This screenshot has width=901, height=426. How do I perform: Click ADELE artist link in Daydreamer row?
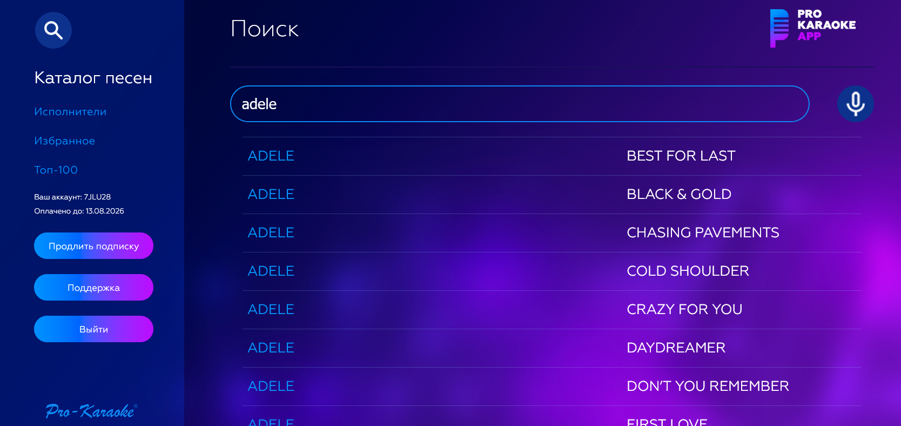[x=271, y=348]
